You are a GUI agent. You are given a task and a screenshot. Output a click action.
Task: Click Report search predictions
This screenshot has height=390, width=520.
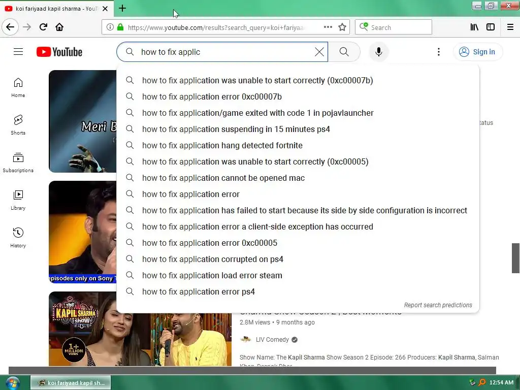click(x=438, y=305)
